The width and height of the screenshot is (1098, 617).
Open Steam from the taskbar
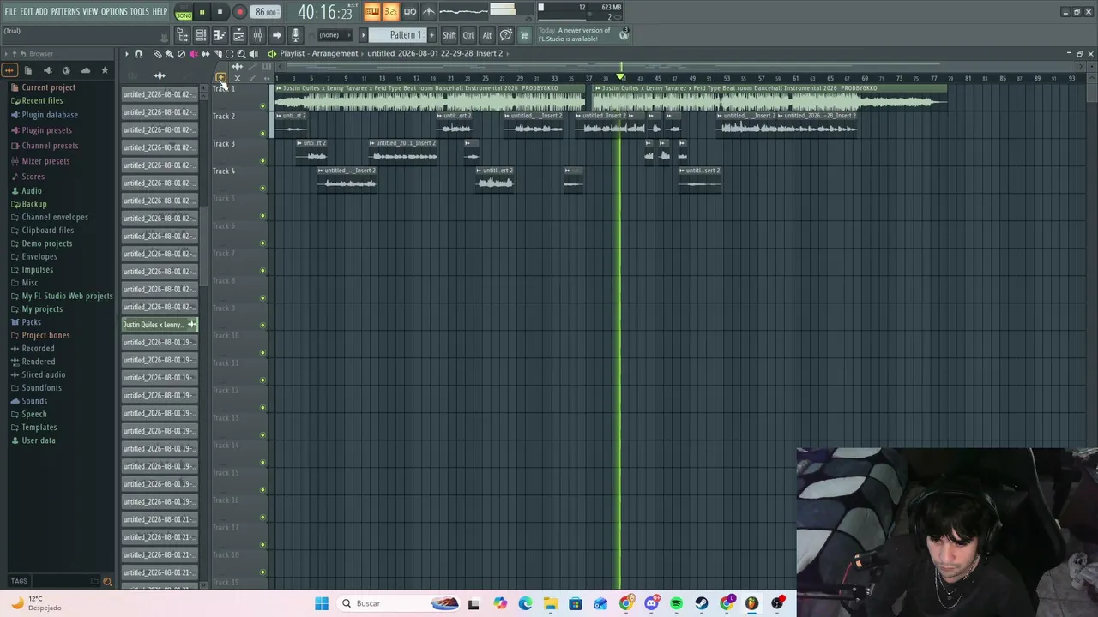[702, 603]
